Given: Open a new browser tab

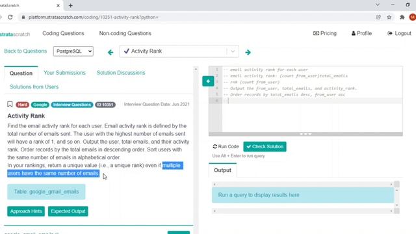Looking at the screenshot, I should click(71, 6).
